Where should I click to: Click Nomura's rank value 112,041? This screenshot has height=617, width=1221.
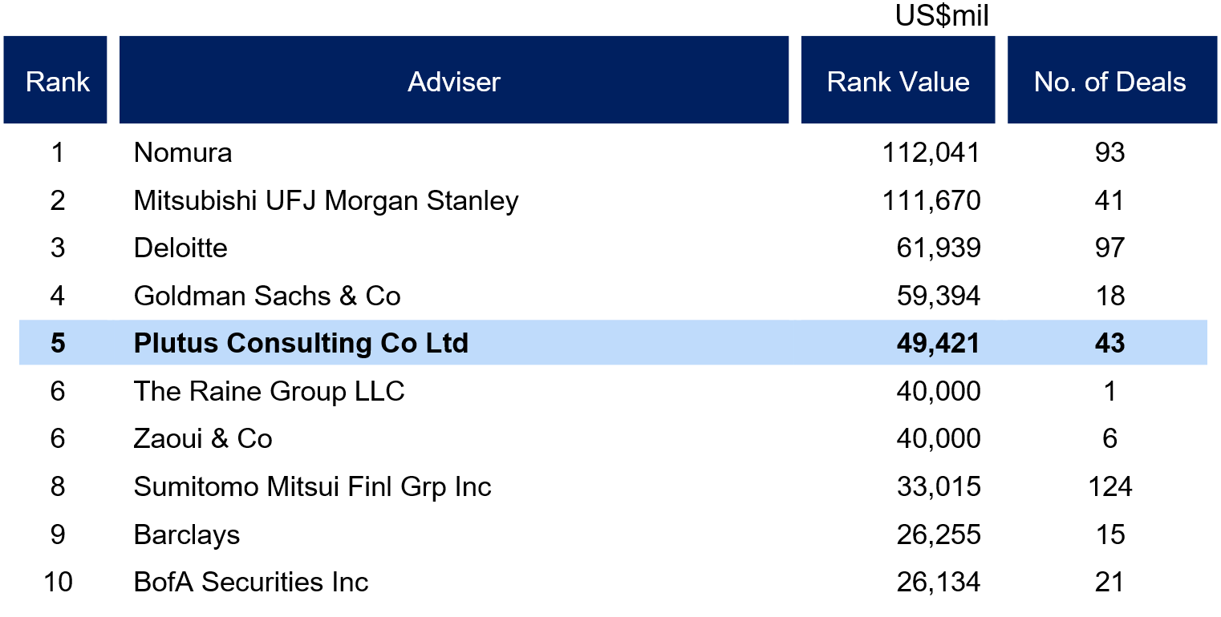[x=931, y=152]
